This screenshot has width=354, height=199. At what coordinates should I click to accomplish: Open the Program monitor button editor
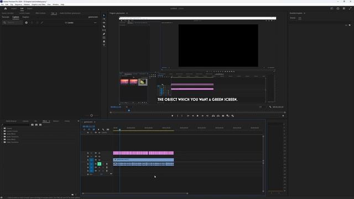pos(283,116)
